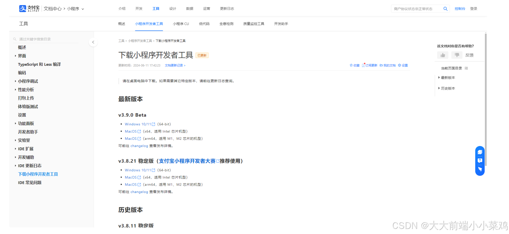509x234 pixels.
Task: Click the star 收藏 favorite icon
Action: pyautogui.click(x=351, y=65)
